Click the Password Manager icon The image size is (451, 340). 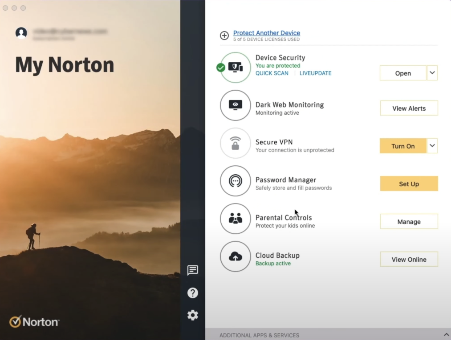[x=236, y=181]
